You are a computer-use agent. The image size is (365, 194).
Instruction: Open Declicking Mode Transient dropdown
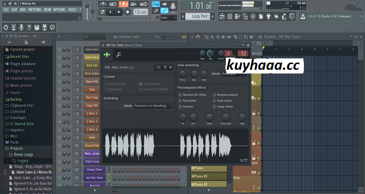(x=153, y=106)
